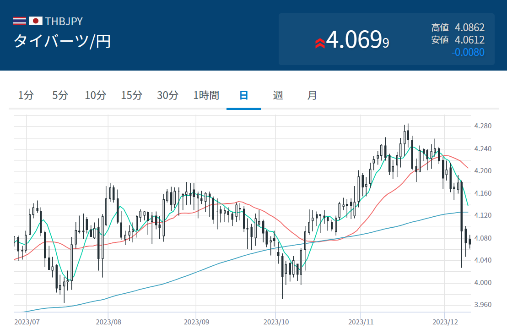Switch chart to 10分 interval
The height and width of the screenshot is (329, 507).
(95, 95)
